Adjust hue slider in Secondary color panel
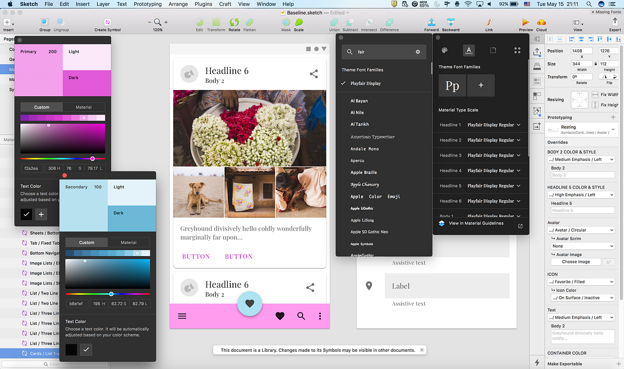 pos(108,294)
